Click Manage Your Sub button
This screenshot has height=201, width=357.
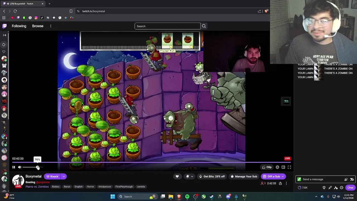[x=244, y=176]
